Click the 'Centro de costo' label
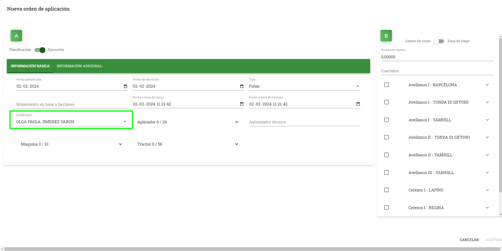502x251 pixels. click(x=418, y=41)
